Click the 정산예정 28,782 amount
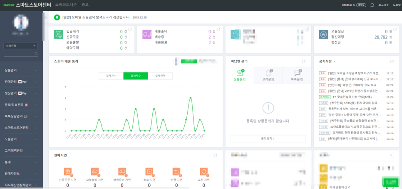 381,37
